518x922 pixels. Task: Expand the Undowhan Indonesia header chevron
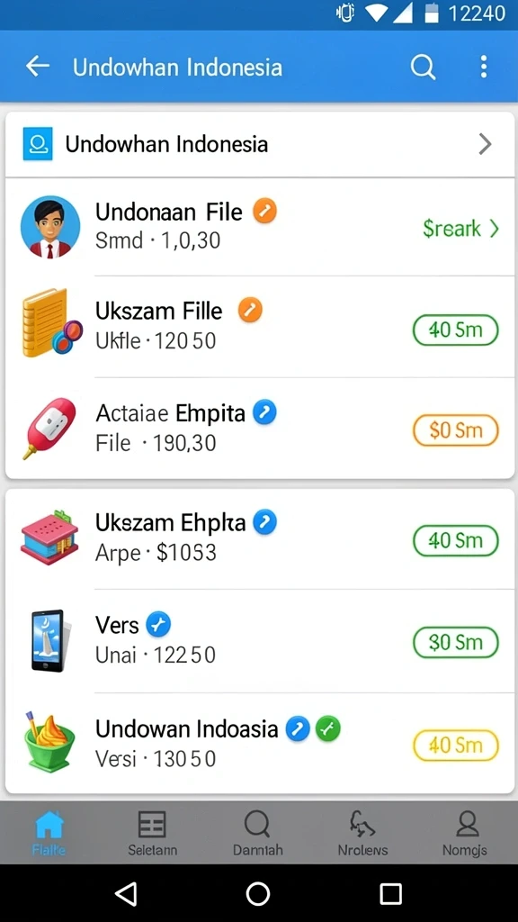[x=485, y=144]
